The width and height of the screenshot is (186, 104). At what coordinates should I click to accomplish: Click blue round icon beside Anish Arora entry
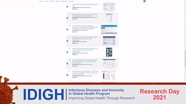tap(67, 7)
